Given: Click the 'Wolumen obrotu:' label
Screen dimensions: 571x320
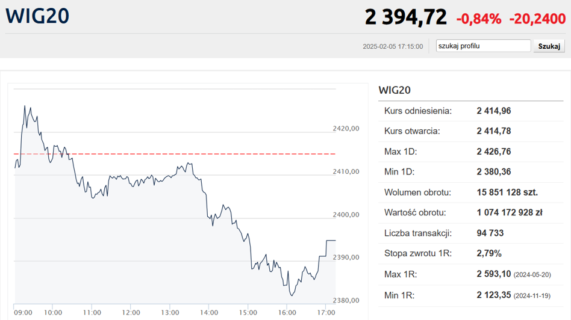Looking at the screenshot, I should 417,192.
